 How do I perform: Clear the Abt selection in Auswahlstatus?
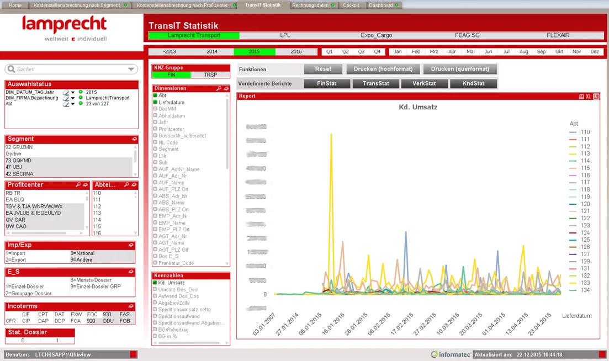66,104
